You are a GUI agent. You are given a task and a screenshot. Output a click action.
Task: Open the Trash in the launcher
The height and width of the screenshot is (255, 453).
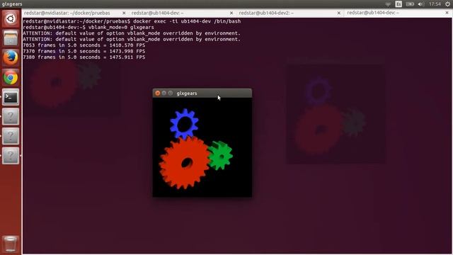(11, 244)
